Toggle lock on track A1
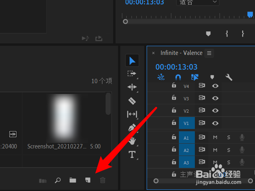This screenshot has width=255, height=191. 174,137
